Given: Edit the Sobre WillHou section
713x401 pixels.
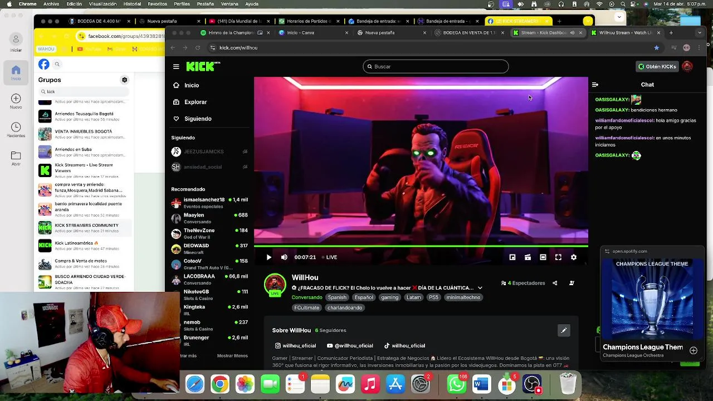Looking at the screenshot, I should [564, 330].
